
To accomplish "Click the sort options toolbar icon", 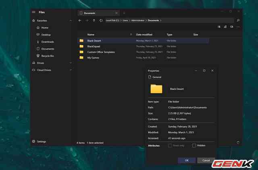I will (225, 27).
